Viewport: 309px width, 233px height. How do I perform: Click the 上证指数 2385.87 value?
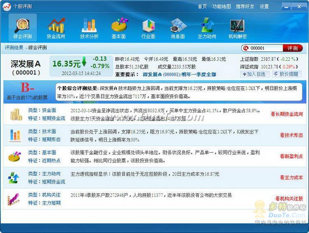pos(269,59)
